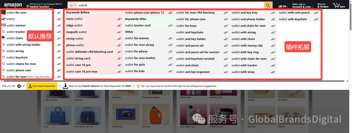This screenshot has height=133, width=352.
Task: Choose the plain 'wallet' suggestion
Action: click(x=10, y=19)
